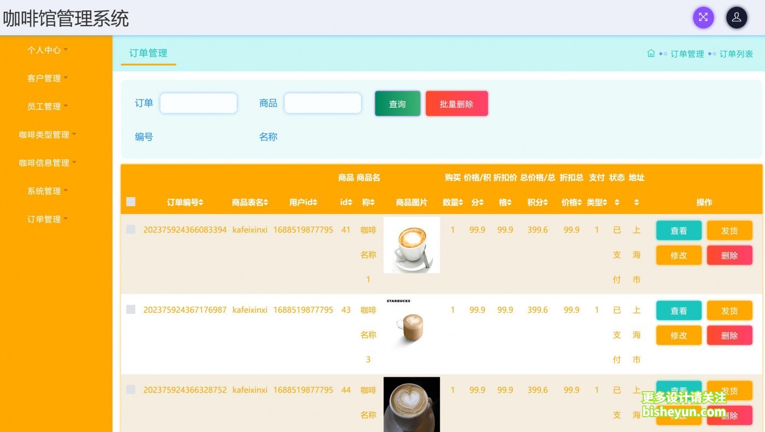
Task: Expand 系统管理 sidebar menu
Action: (x=48, y=191)
